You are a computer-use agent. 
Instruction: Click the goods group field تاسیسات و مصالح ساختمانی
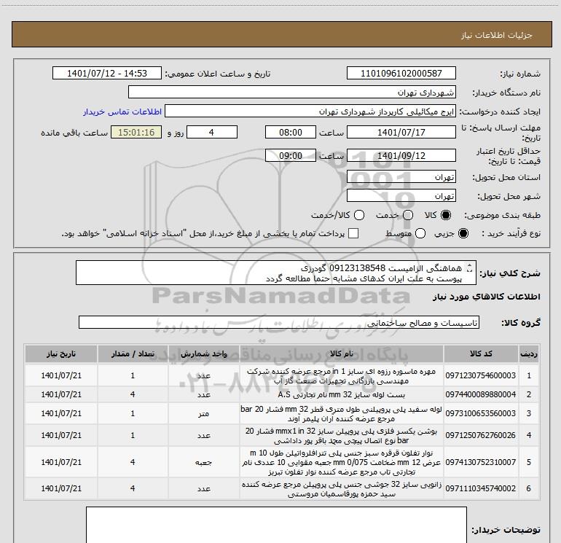279,322
